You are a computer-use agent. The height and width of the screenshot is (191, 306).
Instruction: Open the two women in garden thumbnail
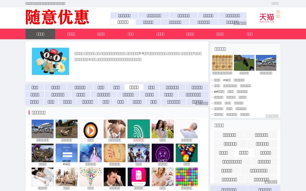(x=162, y=129)
